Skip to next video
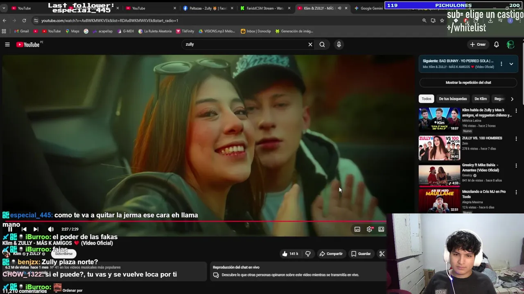Image resolution: width=524 pixels, height=294 pixels. tap(36, 229)
